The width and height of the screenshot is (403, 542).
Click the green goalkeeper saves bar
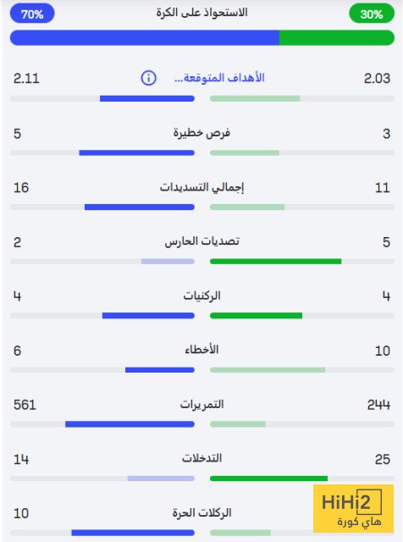click(x=276, y=262)
